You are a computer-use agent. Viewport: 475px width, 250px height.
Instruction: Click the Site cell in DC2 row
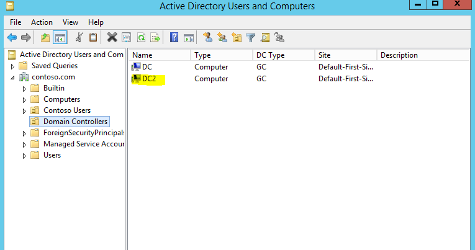coord(346,79)
